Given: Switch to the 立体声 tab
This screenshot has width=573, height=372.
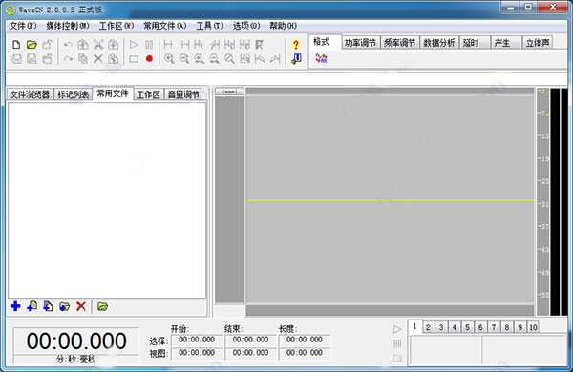Looking at the screenshot, I should coord(538,43).
